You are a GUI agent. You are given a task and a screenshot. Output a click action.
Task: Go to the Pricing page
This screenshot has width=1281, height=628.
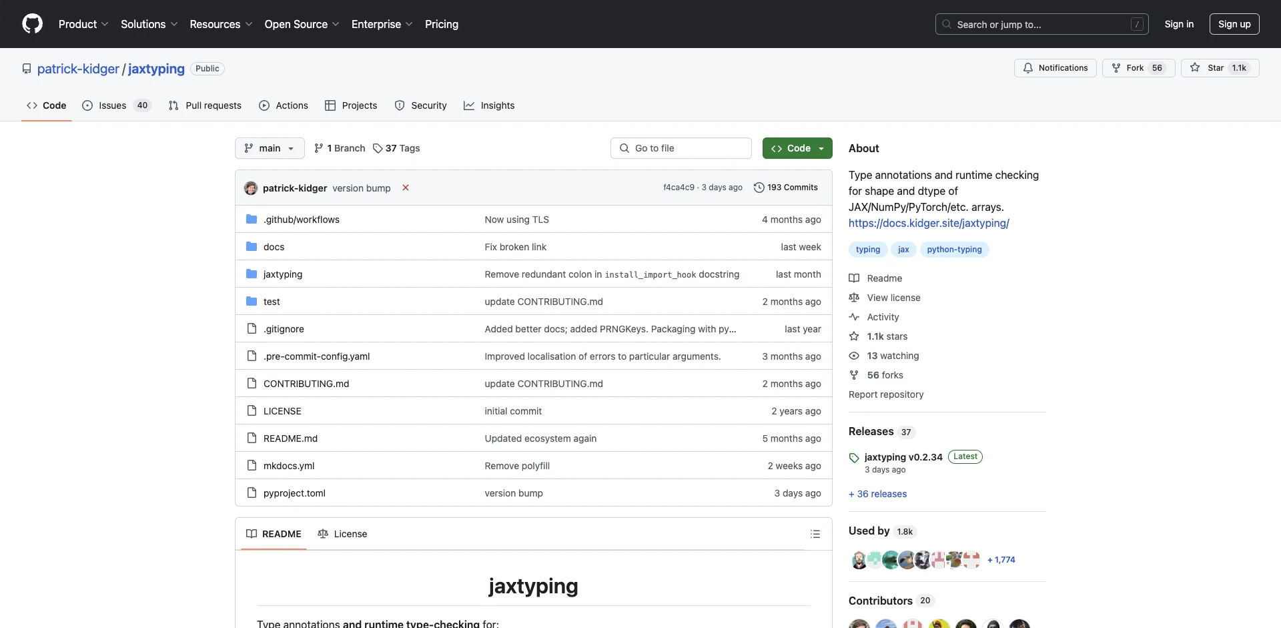pyautogui.click(x=442, y=24)
